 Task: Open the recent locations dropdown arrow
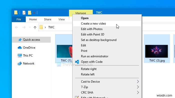point(30,27)
